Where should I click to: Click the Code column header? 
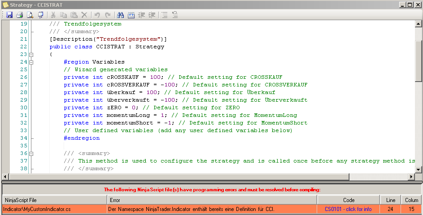(348, 200)
